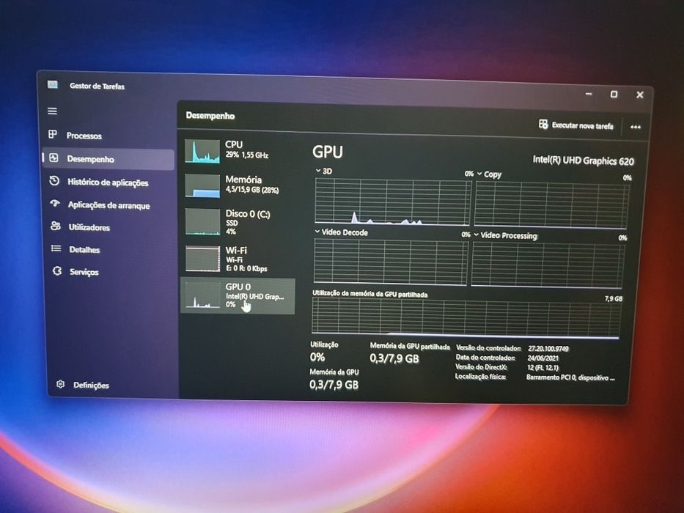
Task: Select the Memória performance item
Action: point(238,185)
